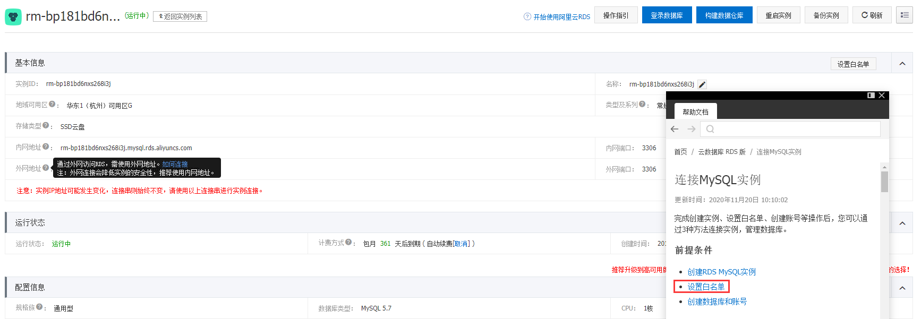921x319 pixels.
Task: Collapse the 配置信息 section
Action: (902, 288)
